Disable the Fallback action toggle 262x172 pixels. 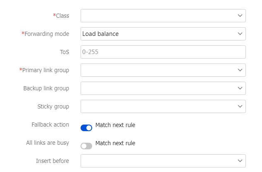86,128
